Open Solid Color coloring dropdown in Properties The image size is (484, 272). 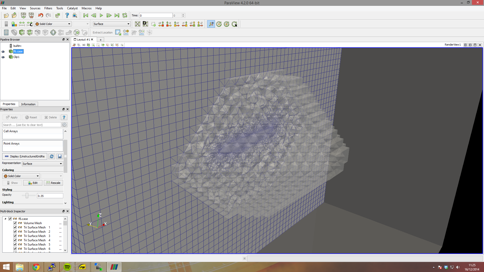[x=21, y=176]
